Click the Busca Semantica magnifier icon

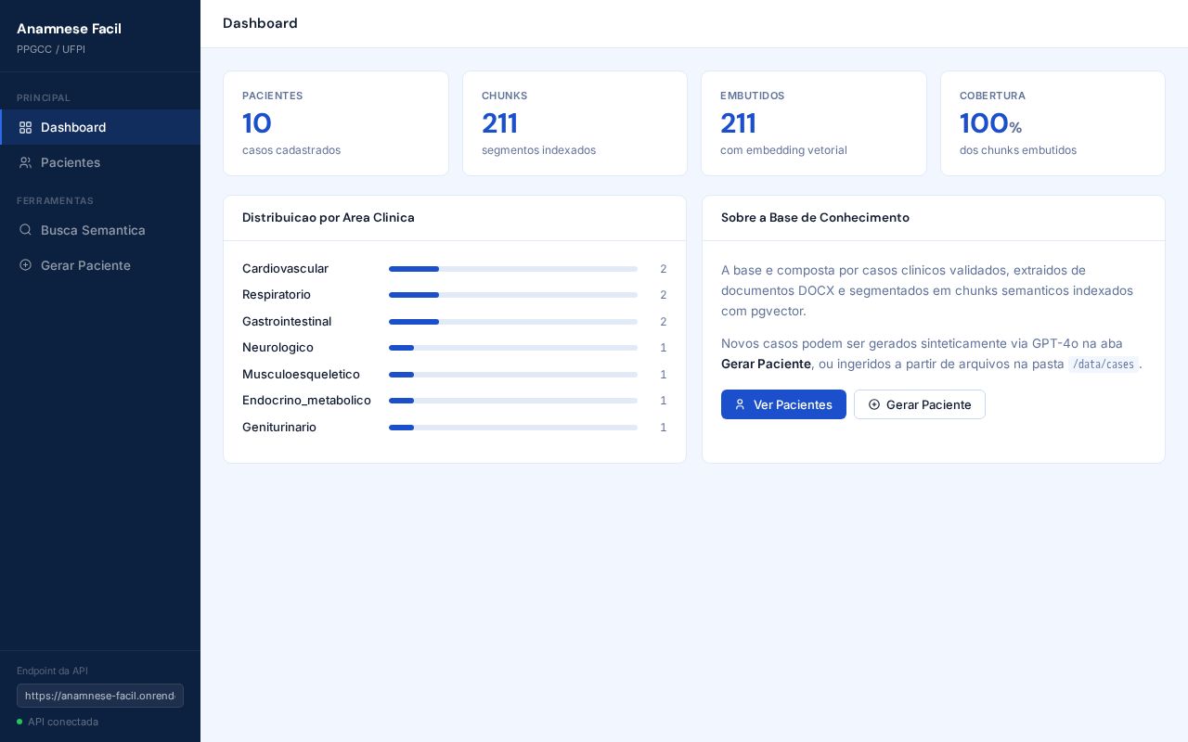tap(25, 230)
